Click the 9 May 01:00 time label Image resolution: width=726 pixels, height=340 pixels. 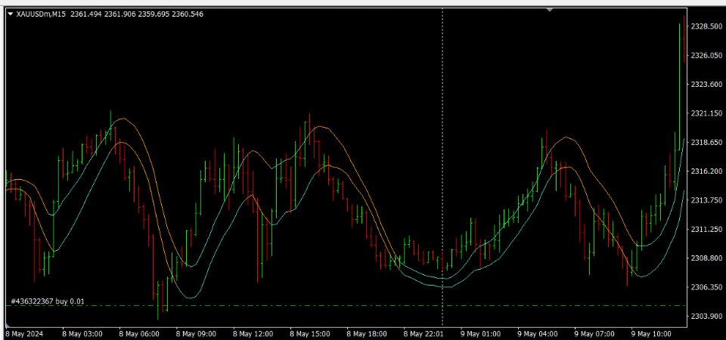[x=481, y=333]
